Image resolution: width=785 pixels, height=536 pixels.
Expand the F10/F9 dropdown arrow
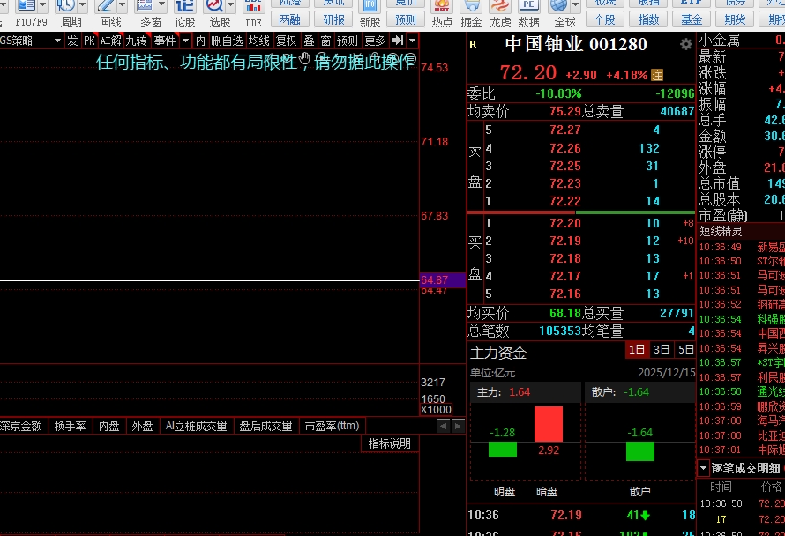coord(42,5)
